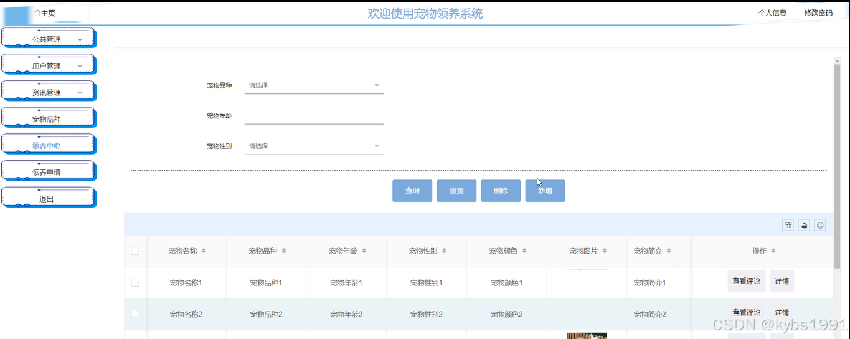Open the 宠物品种 dropdown selector

[314, 85]
